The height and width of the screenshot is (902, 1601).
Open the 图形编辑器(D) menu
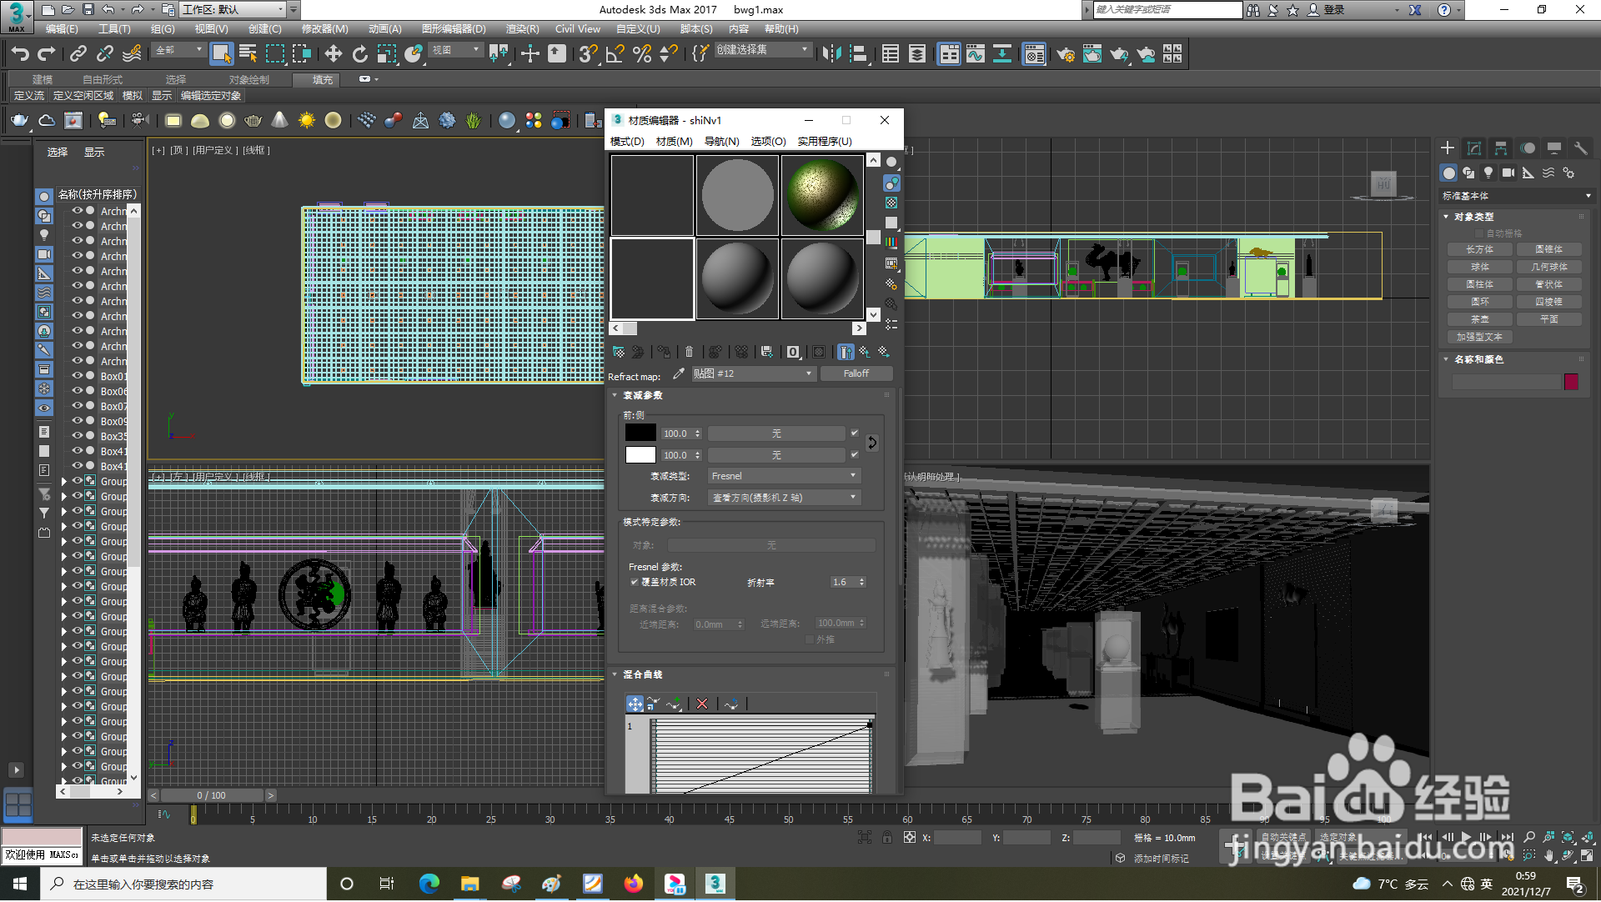454,28
